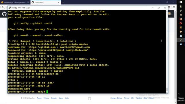Open a new browser tab with plus
Screen dimensions: 185x104
[63, 2]
